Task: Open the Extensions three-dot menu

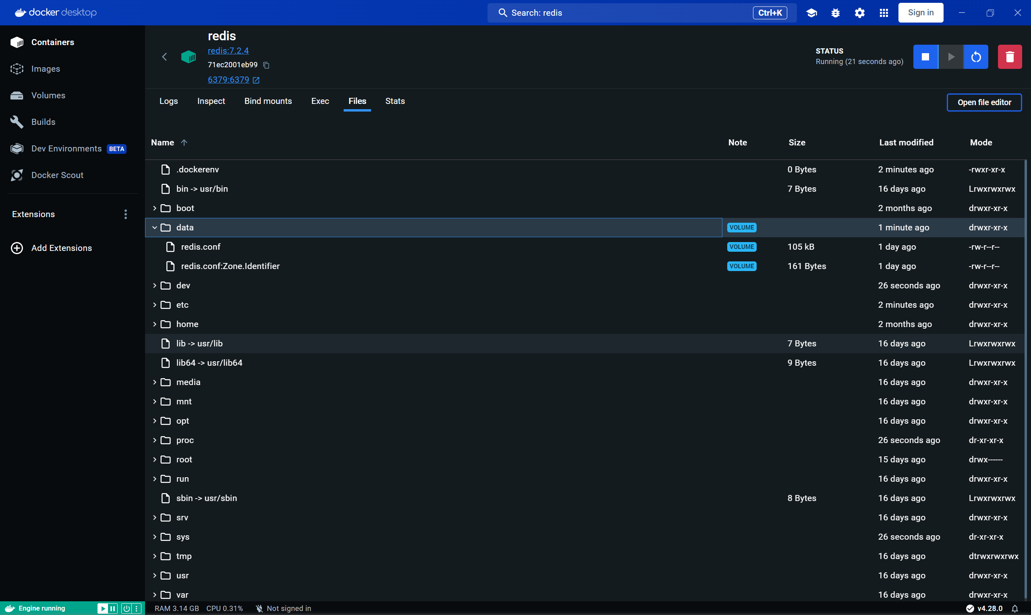Action: [x=126, y=214]
